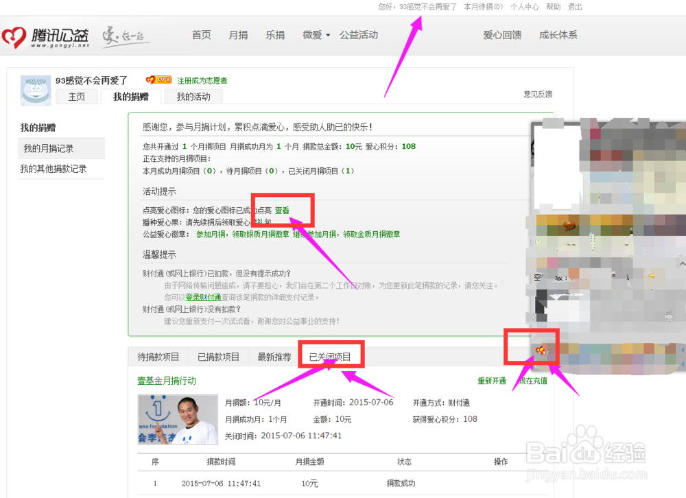This screenshot has height=498, width=686.
Task: Click 退出 to log out
Action: 574,7
